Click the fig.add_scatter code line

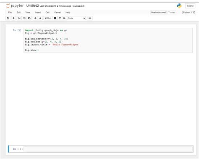pos(47,39)
